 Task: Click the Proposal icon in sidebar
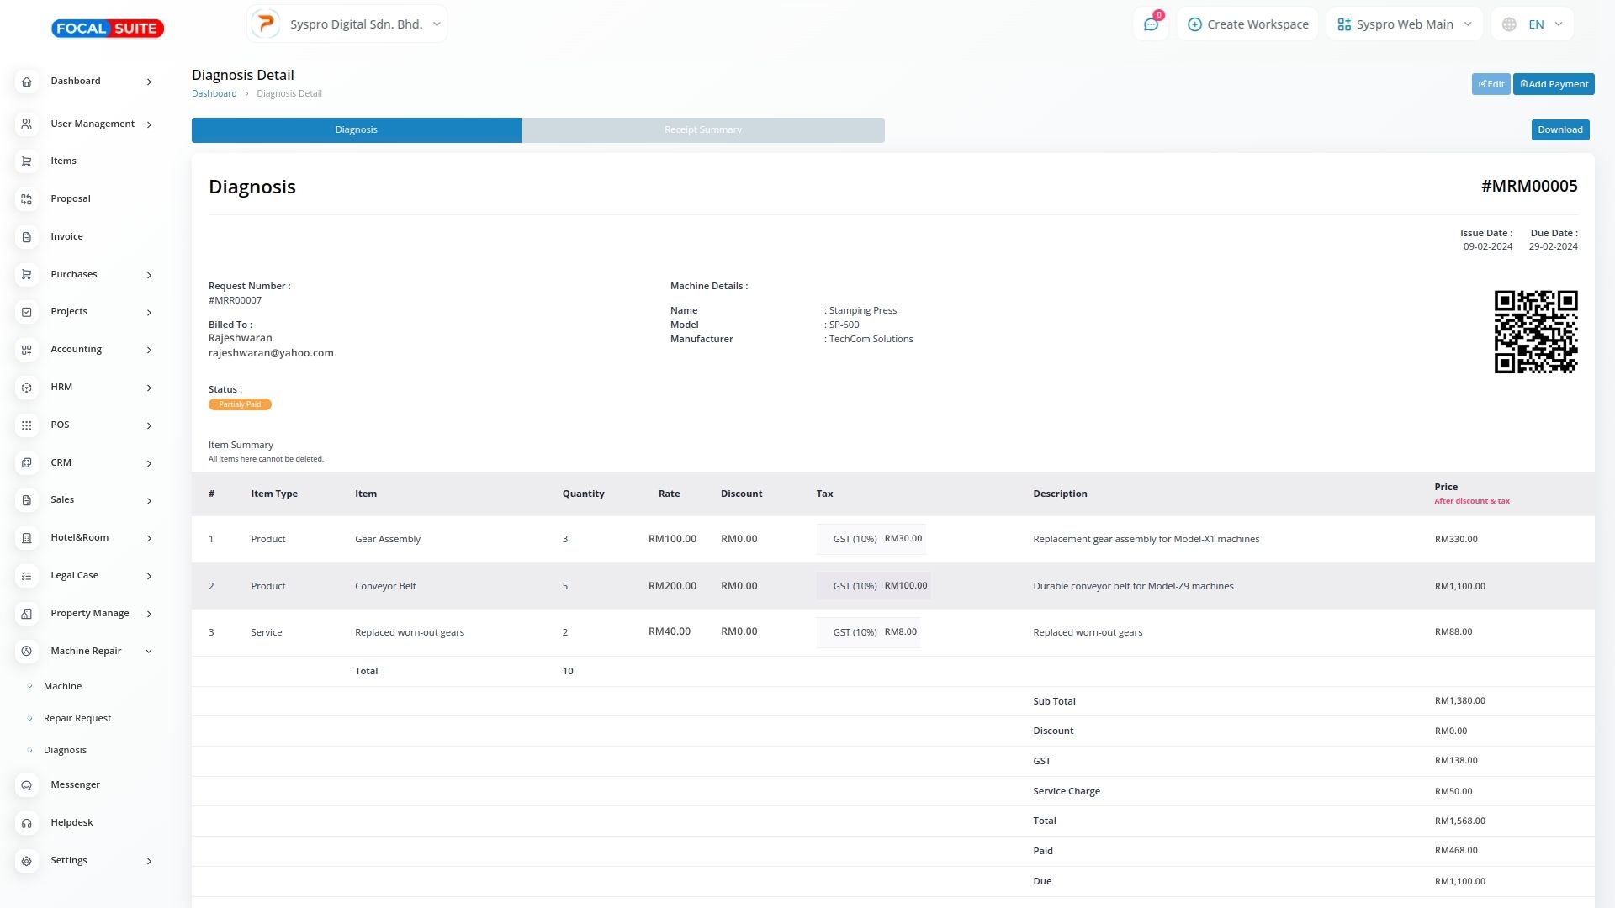27,199
